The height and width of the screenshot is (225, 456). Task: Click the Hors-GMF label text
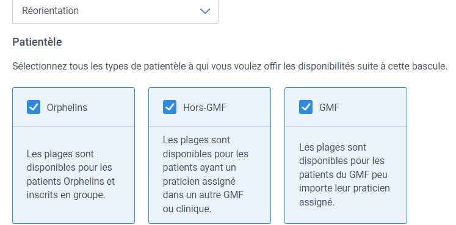(204, 108)
